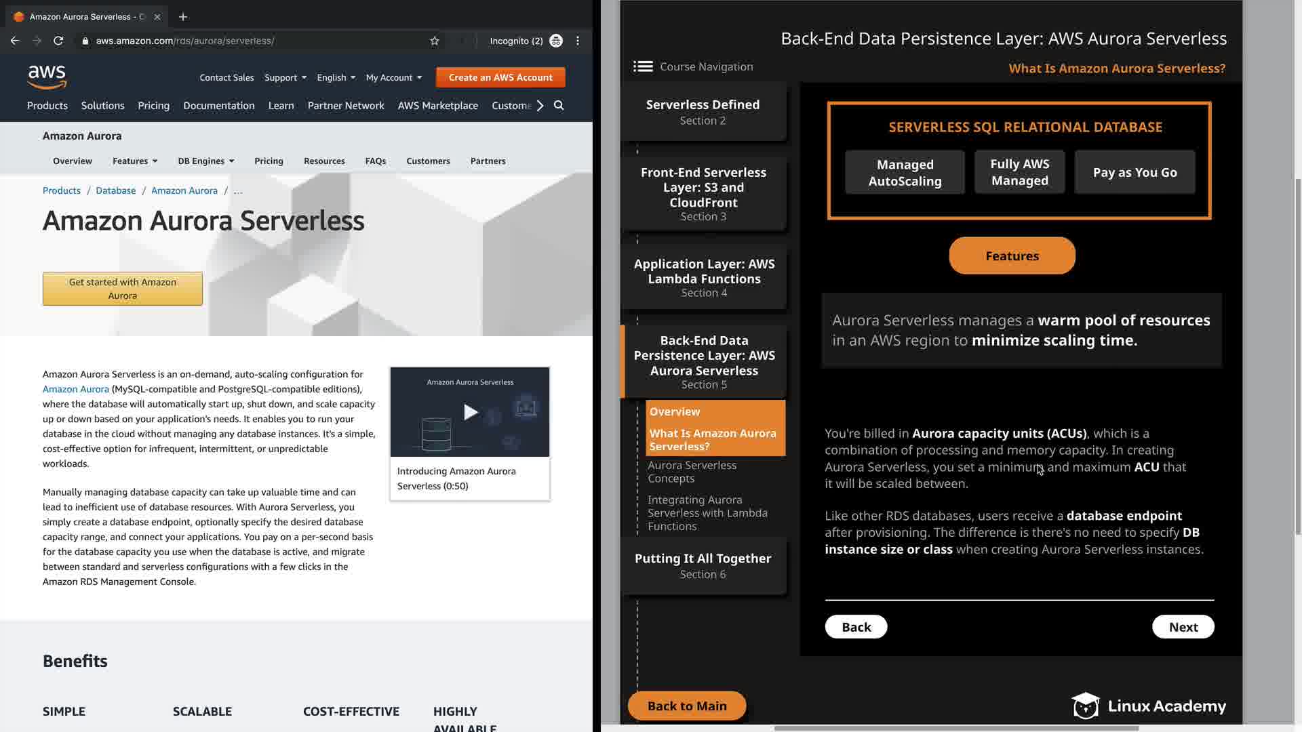Open a new browser tab
The width and height of the screenshot is (1302, 732).
(183, 17)
